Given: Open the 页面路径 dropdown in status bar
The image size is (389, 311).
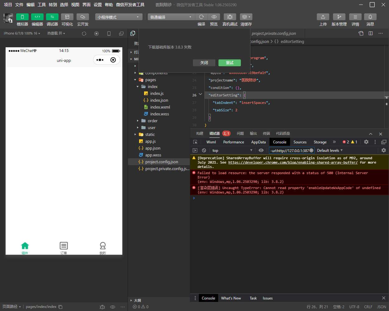Looking at the screenshot, I should click(x=12, y=307).
